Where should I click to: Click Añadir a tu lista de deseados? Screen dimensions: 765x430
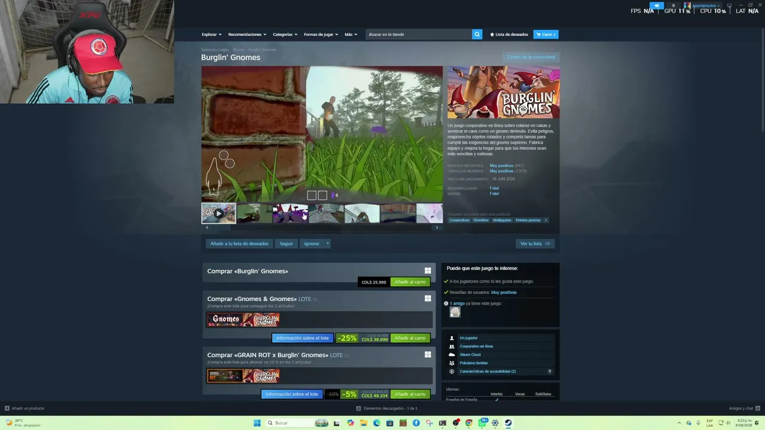239,244
